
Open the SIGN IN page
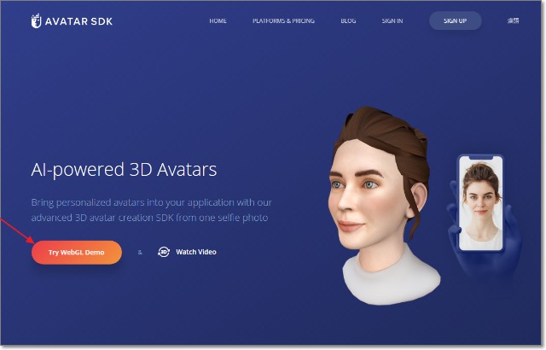point(392,20)
